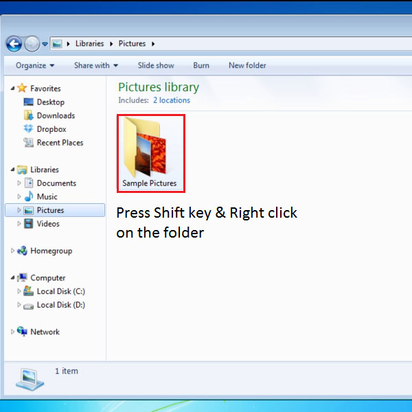The image size is (412, 412).
Task: Click the Favorites star icon
Action: pyautogui.click(x=22, y=88)
